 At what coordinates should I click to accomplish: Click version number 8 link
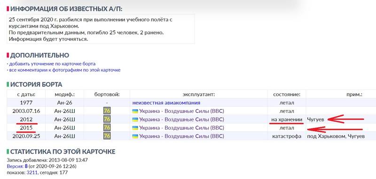26,166
